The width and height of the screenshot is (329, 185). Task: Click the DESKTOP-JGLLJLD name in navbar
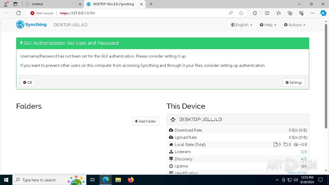(x=71, y=25)
